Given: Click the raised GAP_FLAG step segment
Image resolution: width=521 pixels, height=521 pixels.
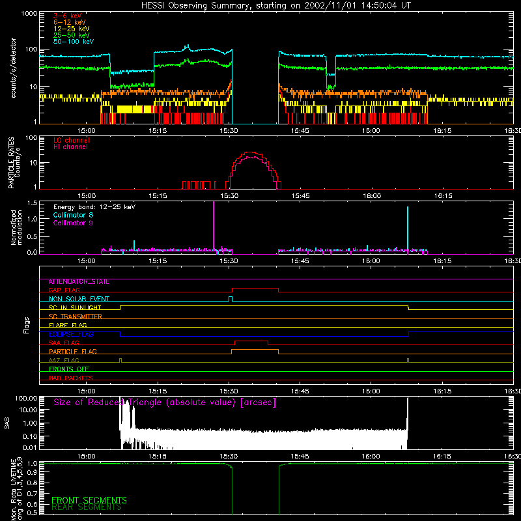Looking at the screenshot, I should click(255, 289).
